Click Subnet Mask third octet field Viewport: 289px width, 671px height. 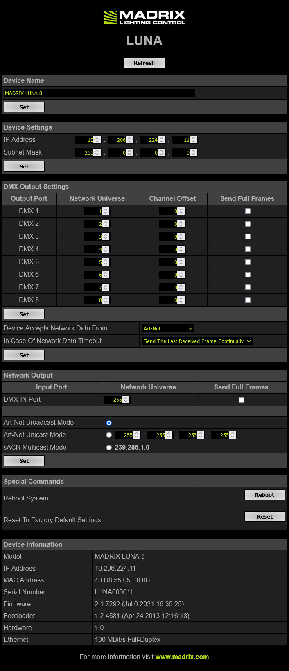(152, 152)
